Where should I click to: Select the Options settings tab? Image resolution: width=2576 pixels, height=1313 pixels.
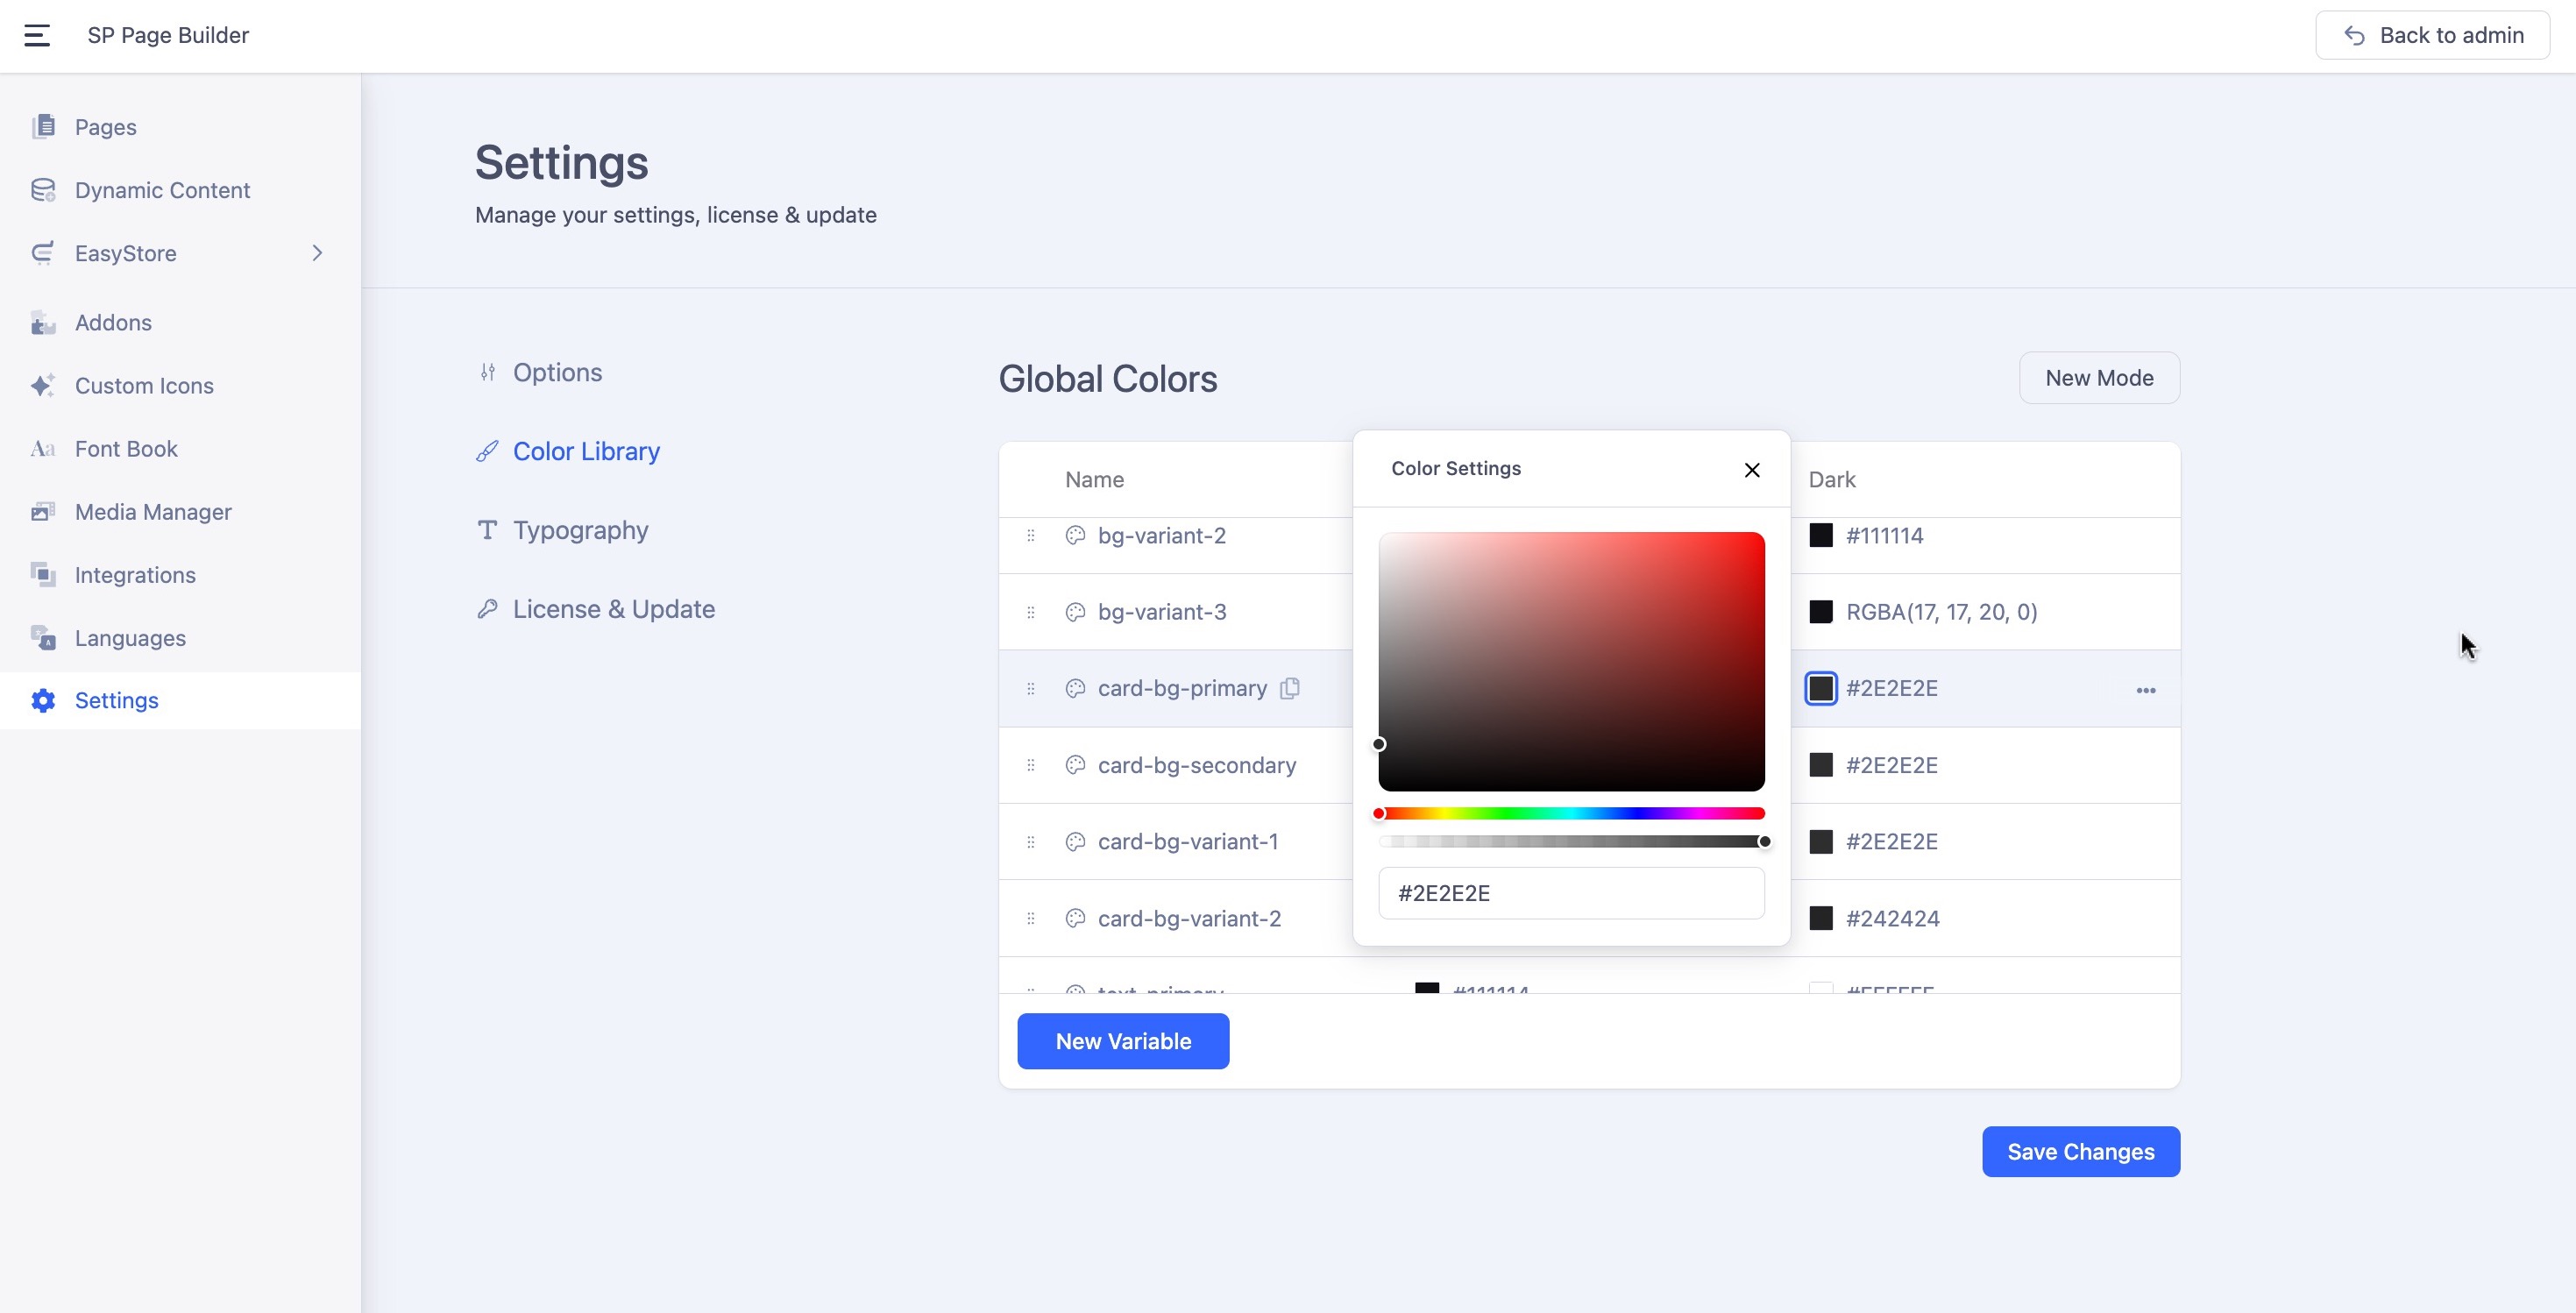point(557,373)
